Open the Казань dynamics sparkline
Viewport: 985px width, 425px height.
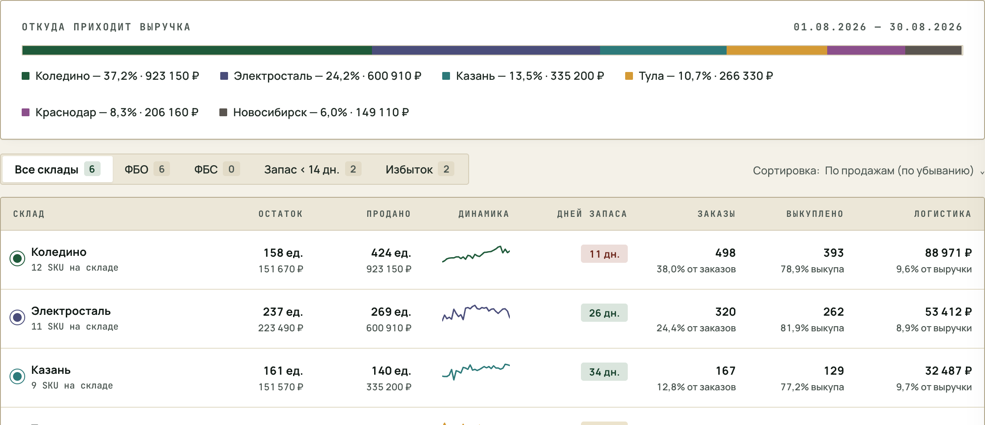[x=476, y=372]
